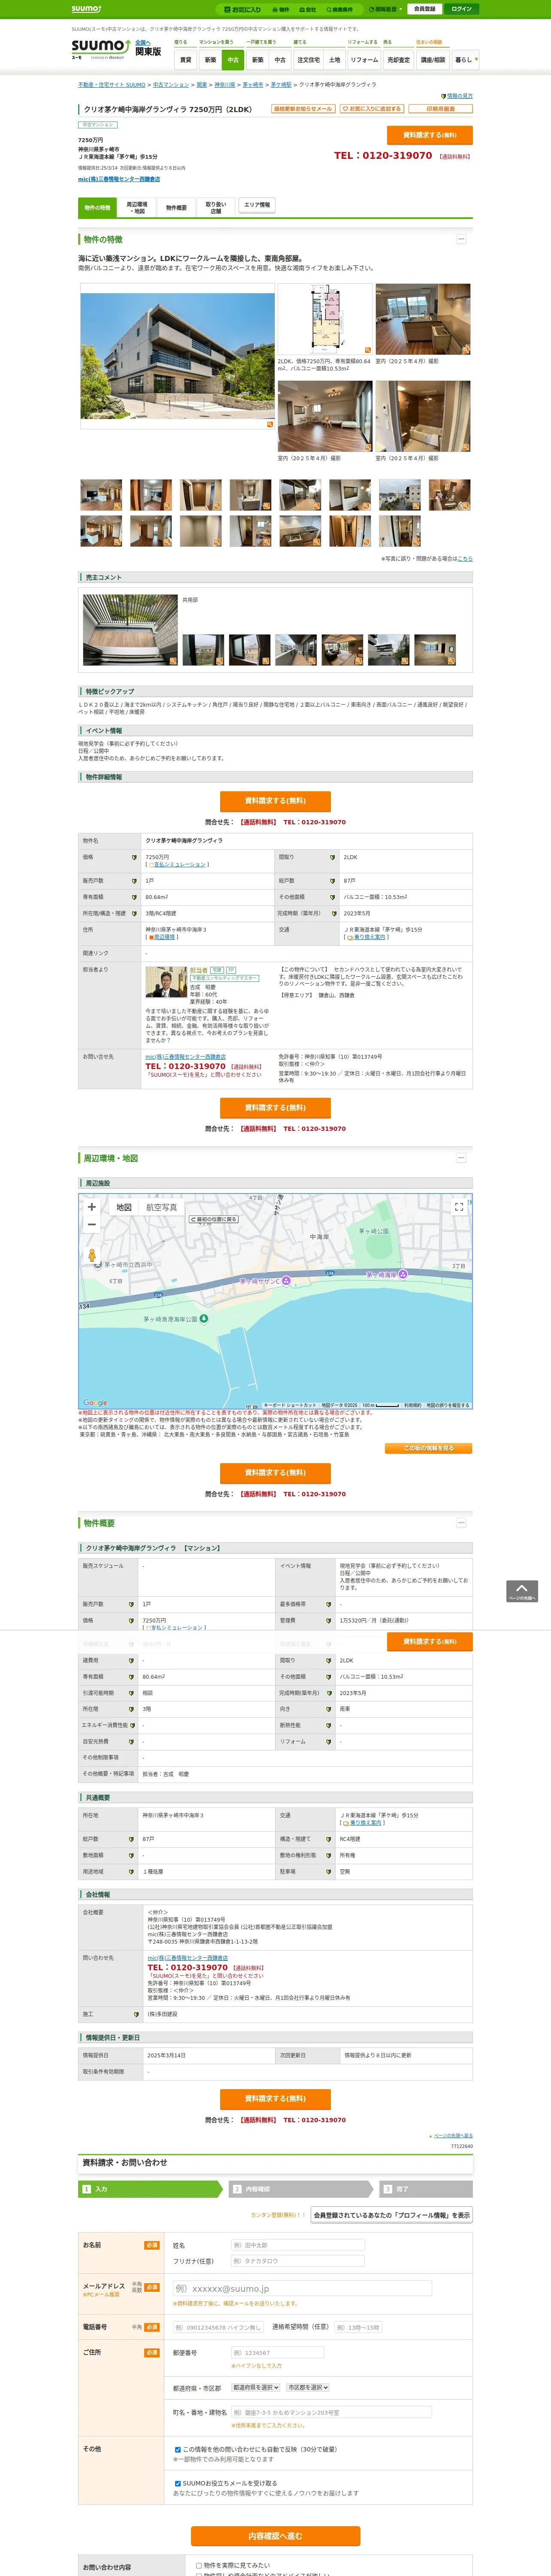Screen dimensions: 551x2576
Task: Click 茅ヶ崎漁港海岸公園 marker on map
Action: coord(203,1318)
